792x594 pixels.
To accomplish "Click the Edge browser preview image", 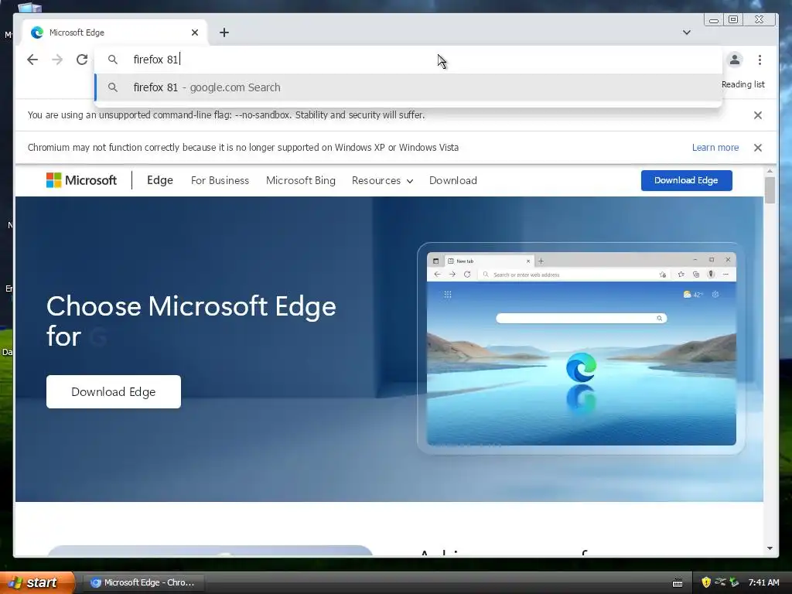I will (x=582, y=349).
